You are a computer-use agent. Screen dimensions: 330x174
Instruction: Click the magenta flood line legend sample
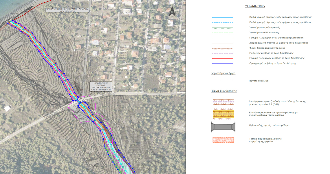point(223,38)
